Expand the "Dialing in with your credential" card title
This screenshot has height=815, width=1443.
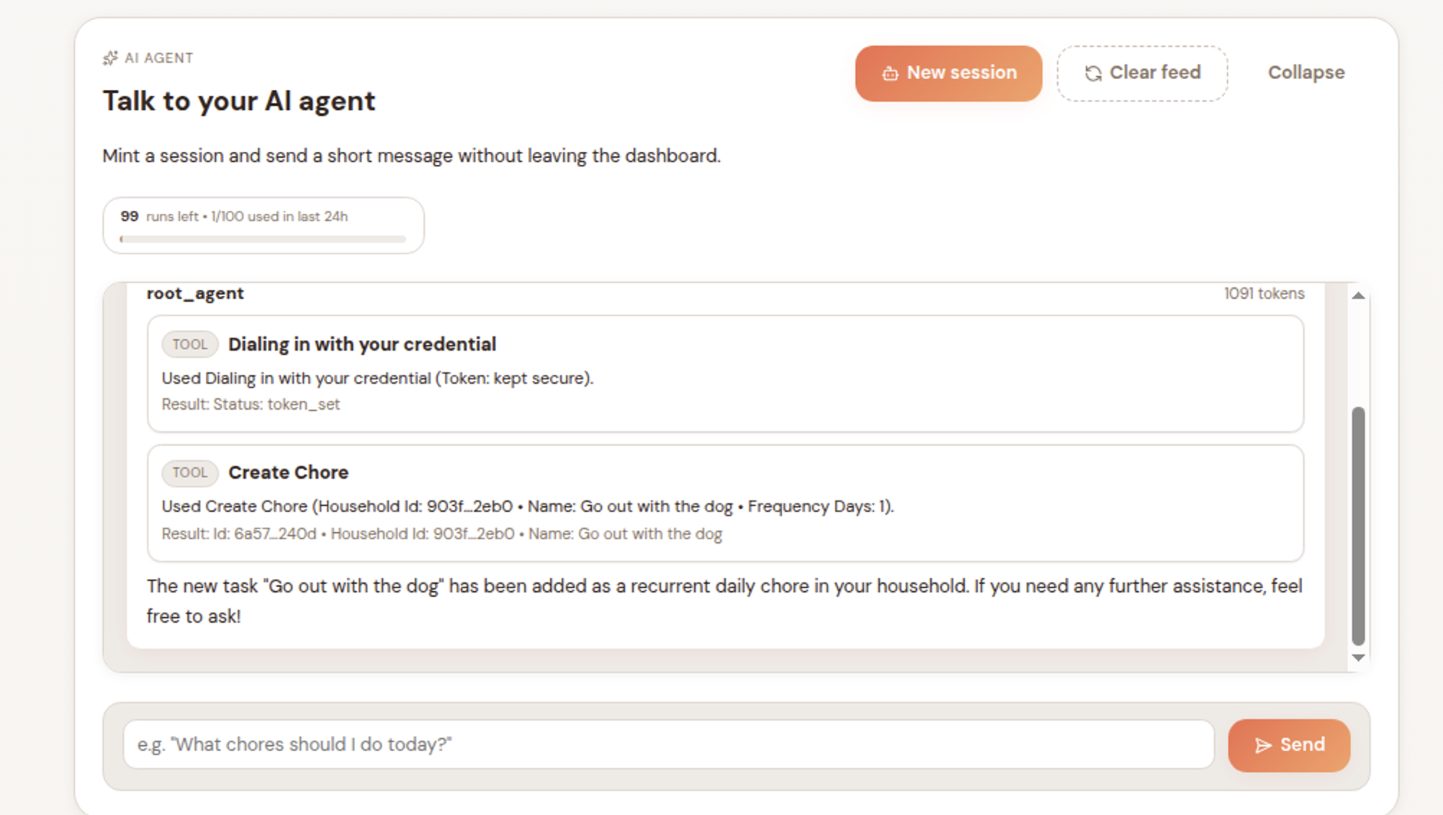(361, 344)
